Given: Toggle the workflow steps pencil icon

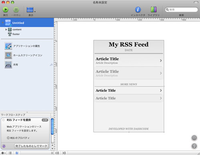Looking at the screenshot, I should click(x=17, y=153).
